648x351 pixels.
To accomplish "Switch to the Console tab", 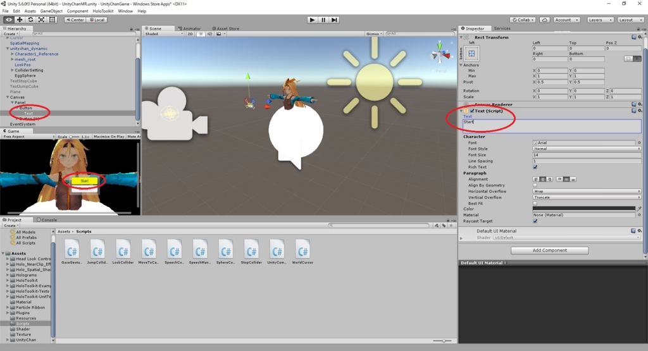I will click(x=47, y=220).
